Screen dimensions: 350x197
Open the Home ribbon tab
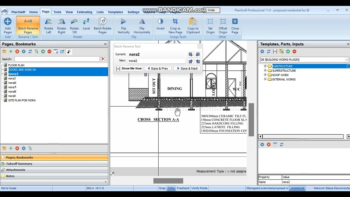point(33,12)
